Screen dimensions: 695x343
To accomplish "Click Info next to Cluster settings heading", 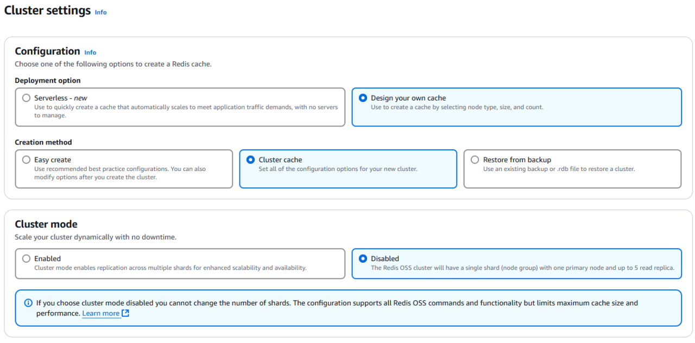I will [100, 12].
